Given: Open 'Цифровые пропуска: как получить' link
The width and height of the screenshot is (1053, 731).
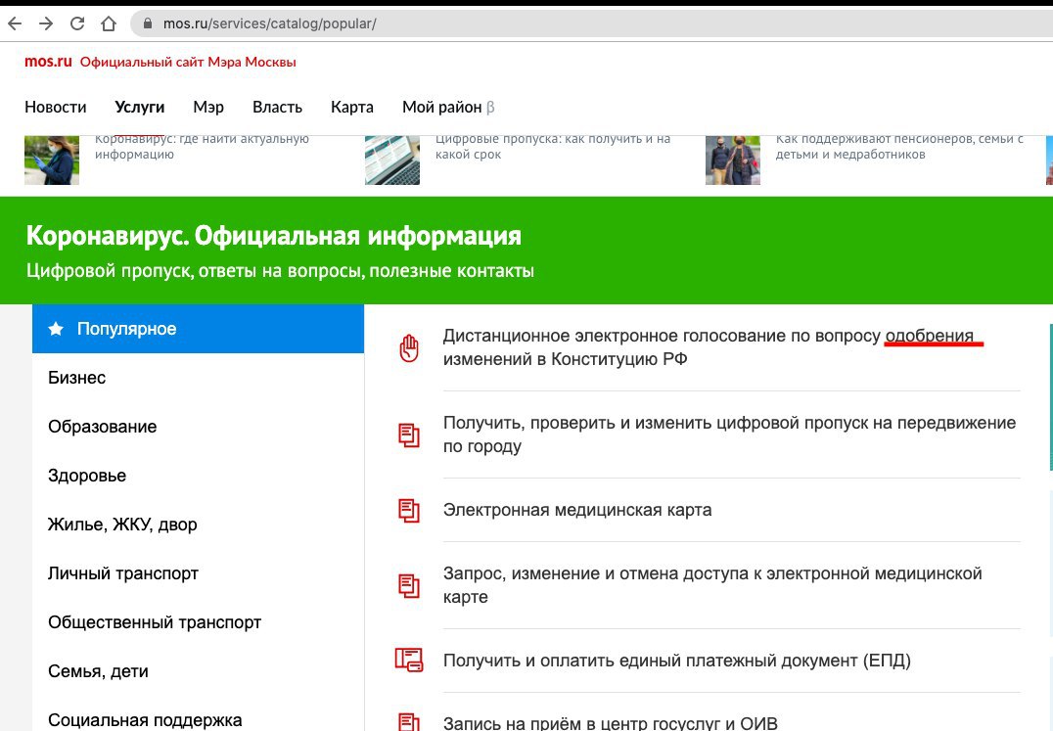Looking at the screenshot, I should pos(553,147).
